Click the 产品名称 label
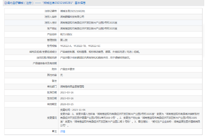 [x=52, y=34]
